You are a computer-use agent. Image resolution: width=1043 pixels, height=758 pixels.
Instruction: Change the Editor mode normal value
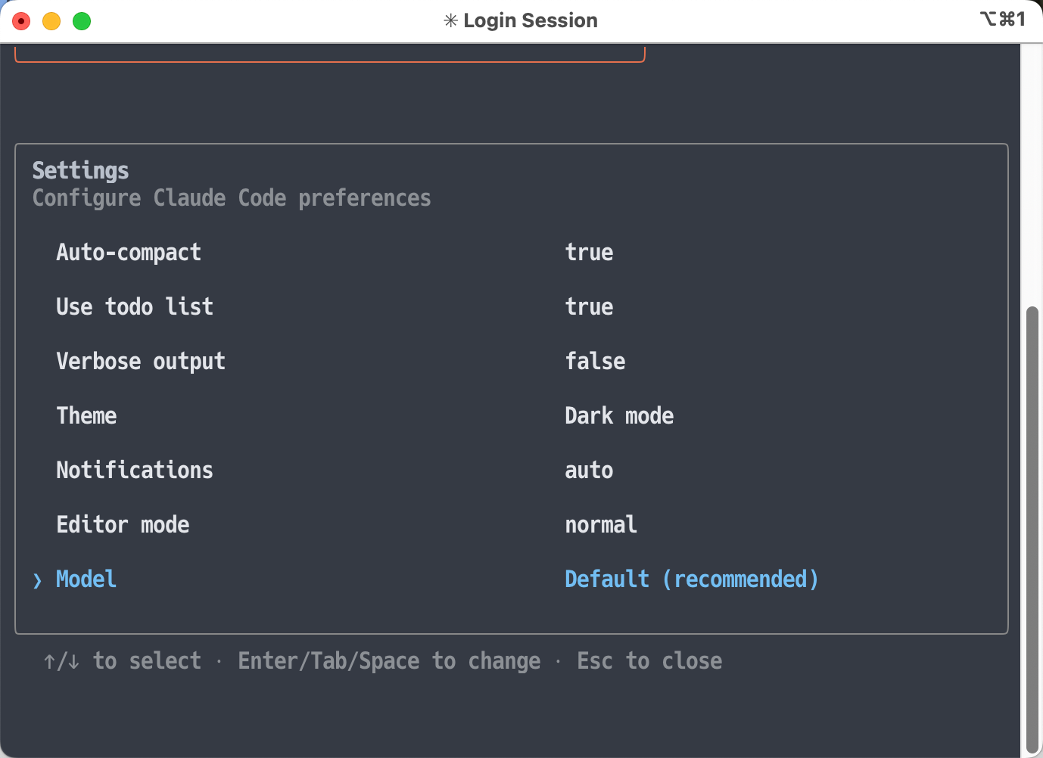[x=601, y=525]
